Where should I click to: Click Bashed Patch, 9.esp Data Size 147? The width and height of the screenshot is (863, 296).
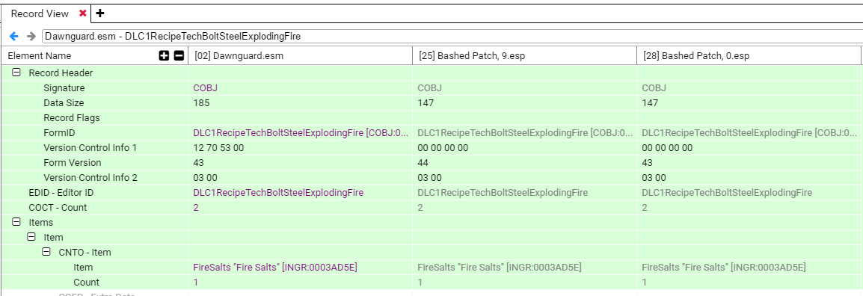click(x=426, y=103)
